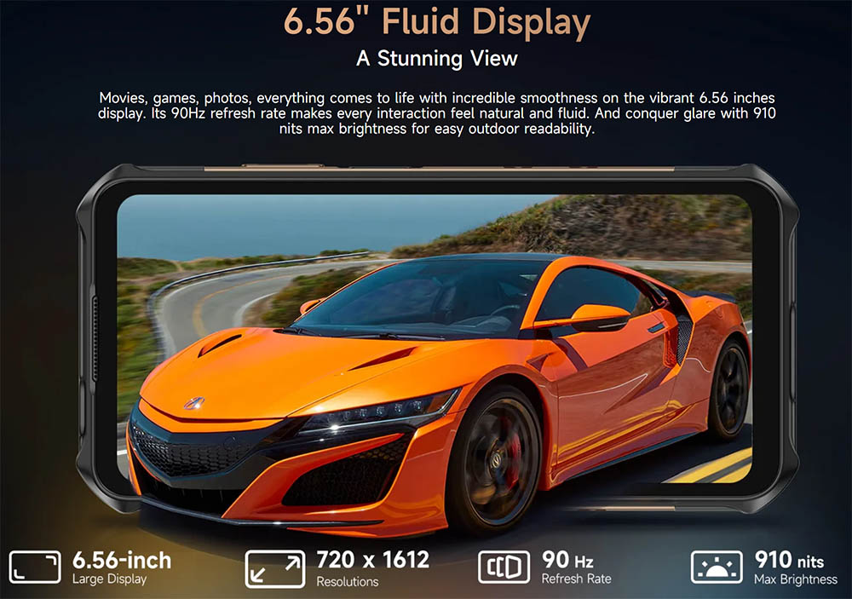This screenshot has width=852, height=599.
Task: Click the description paragraph about the display
Action: click(436, 114)
